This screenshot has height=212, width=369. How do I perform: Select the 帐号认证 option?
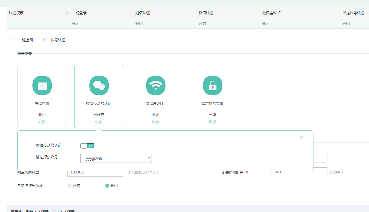(44, 40)
